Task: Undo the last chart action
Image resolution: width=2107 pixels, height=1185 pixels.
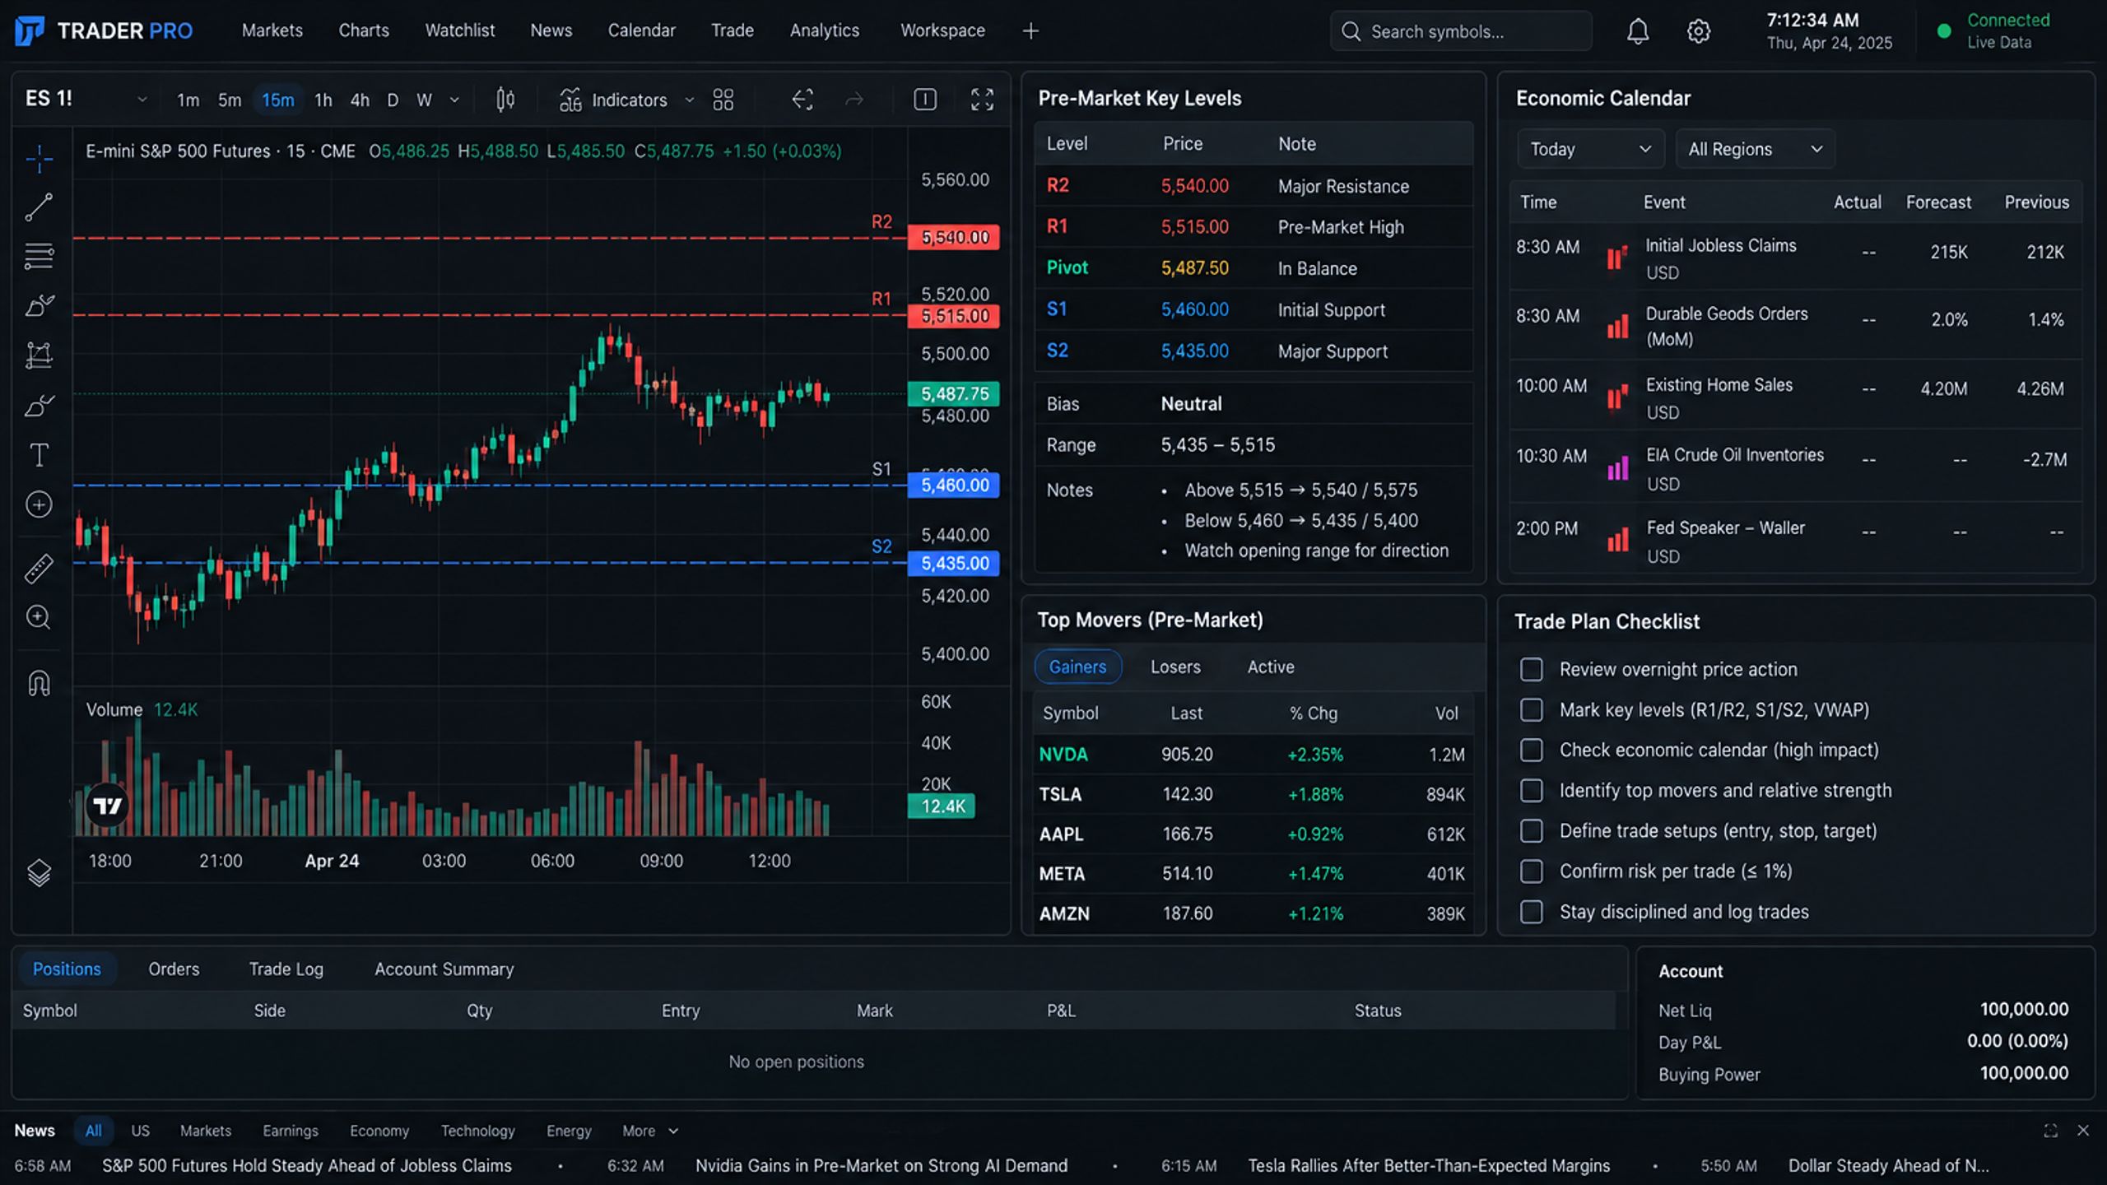Action: 802,100
